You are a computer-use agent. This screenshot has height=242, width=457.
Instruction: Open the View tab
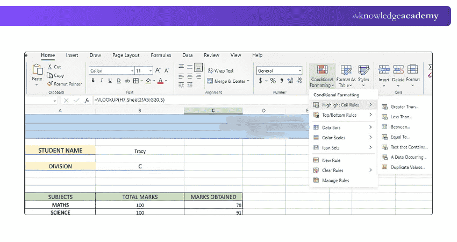point(235,55)
